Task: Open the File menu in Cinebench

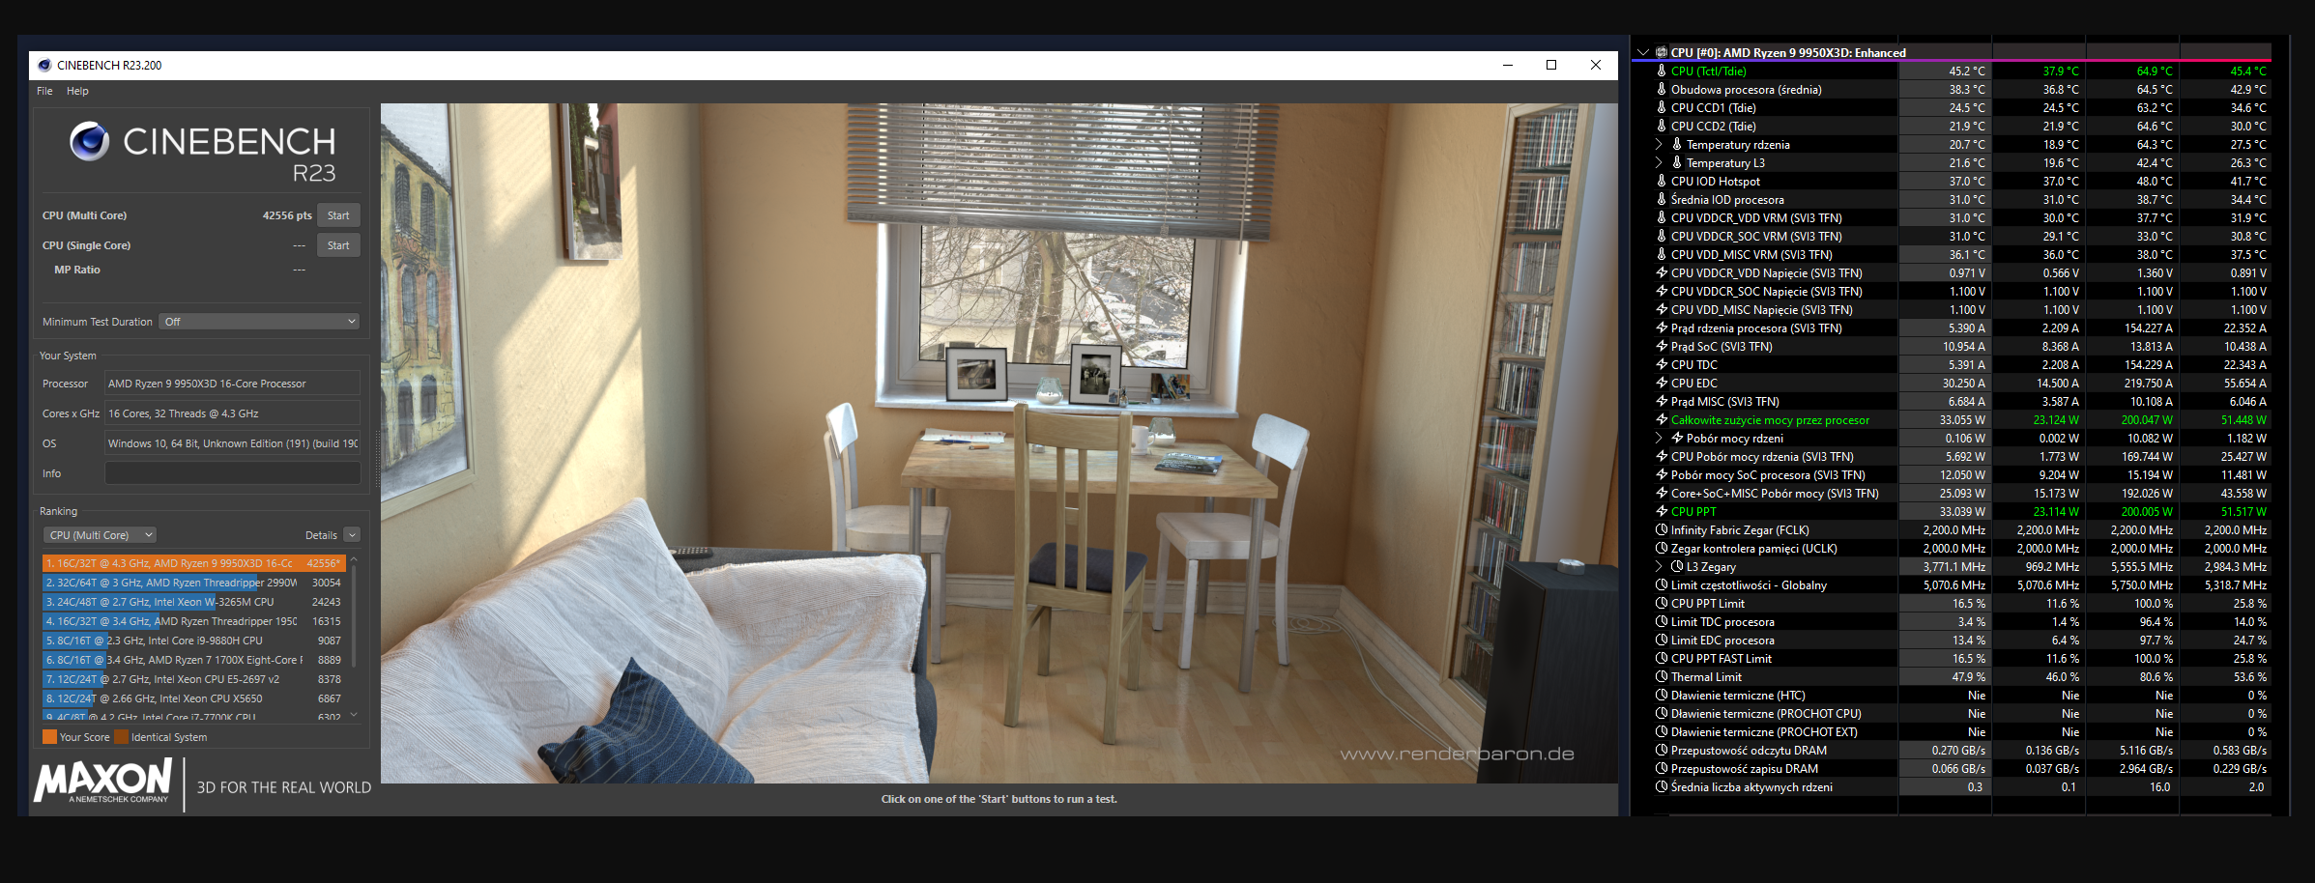Action: 44,91
